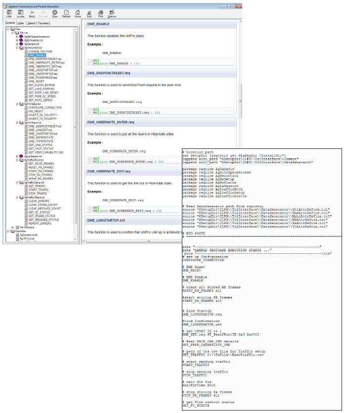This screenshot has height=413, width=344.
Task: Open DME_ENDPOINTRESET.req under AgHwControl.tcl
Action: pos(45,59)
